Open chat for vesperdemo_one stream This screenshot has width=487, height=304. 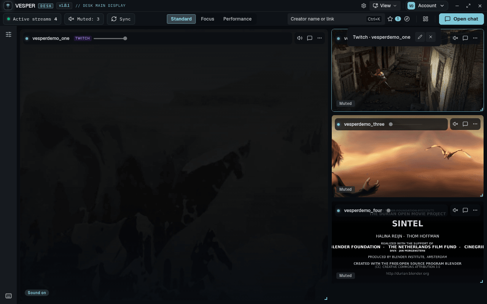point(310,38)
